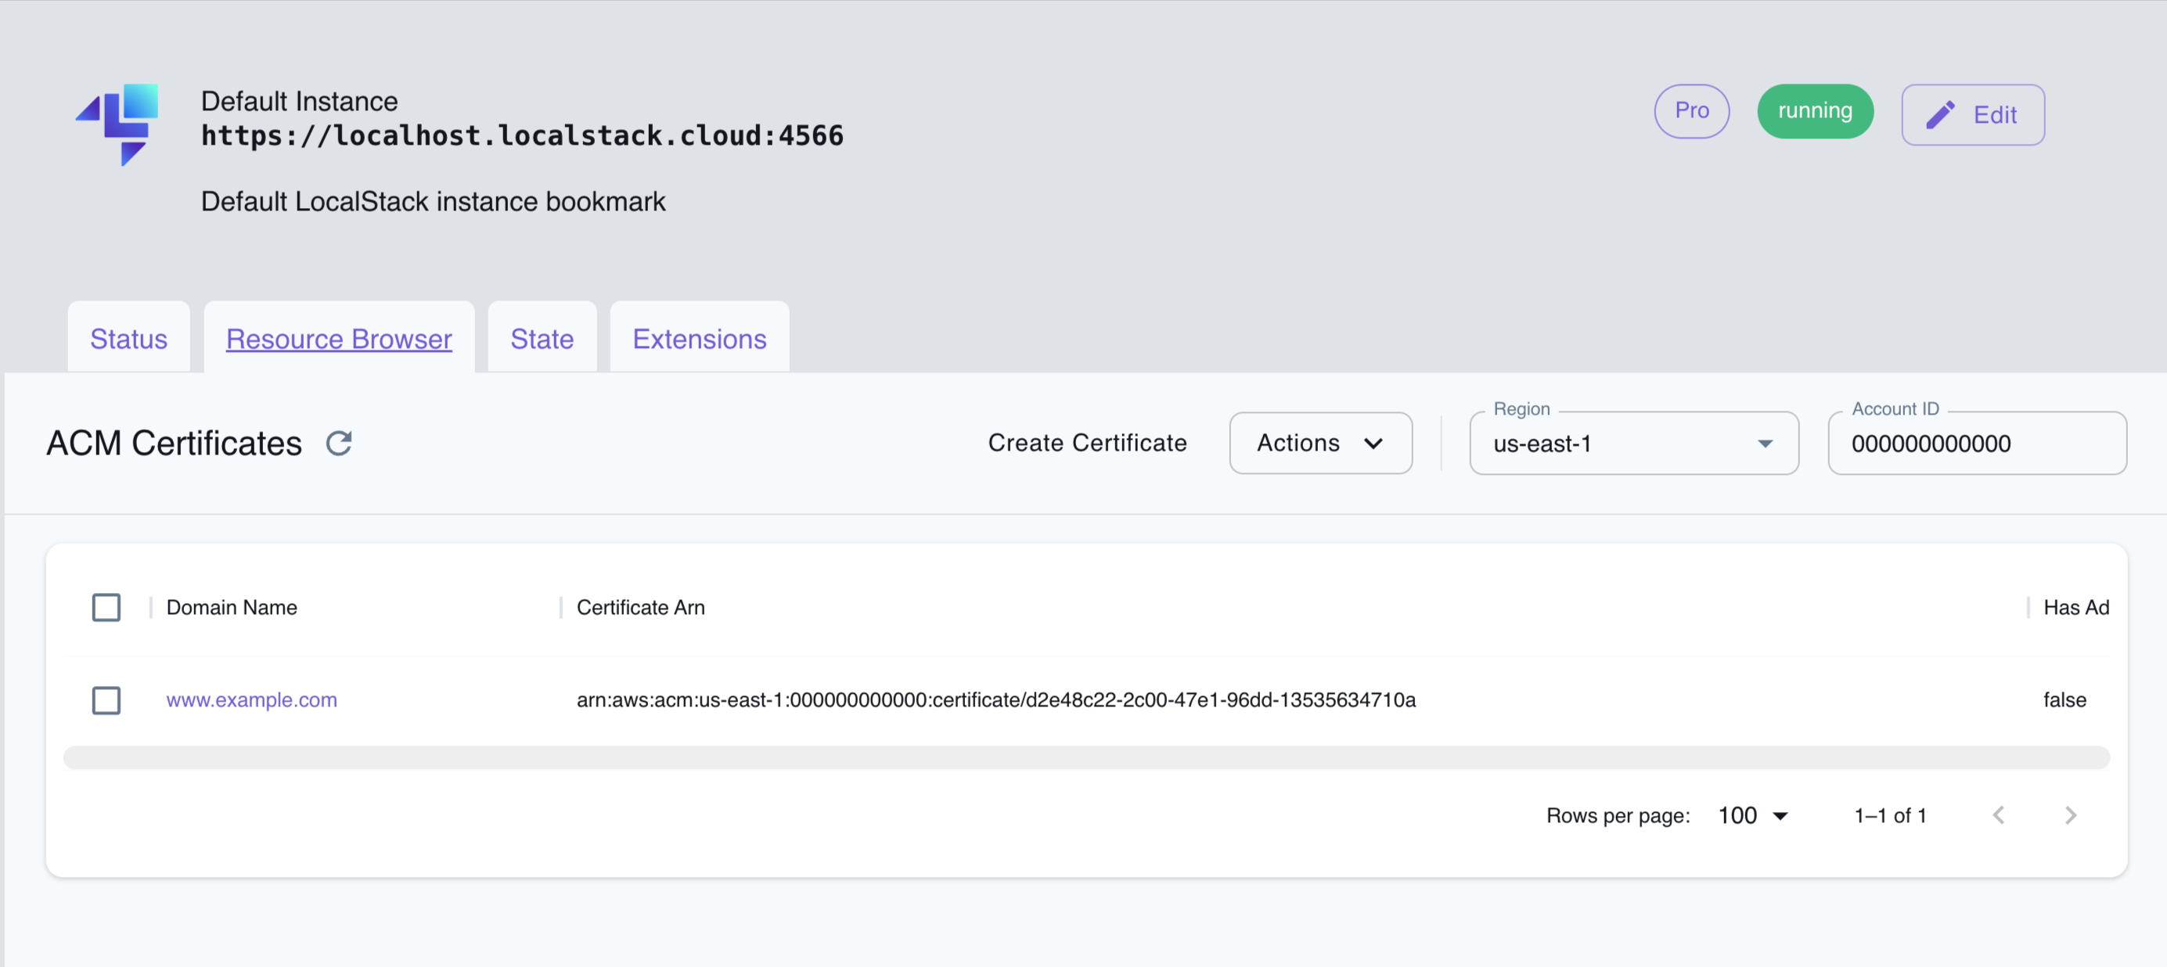Open the Region selector showing us-east-1
Screen dimensions: 2167x967
coord(1632,443)
